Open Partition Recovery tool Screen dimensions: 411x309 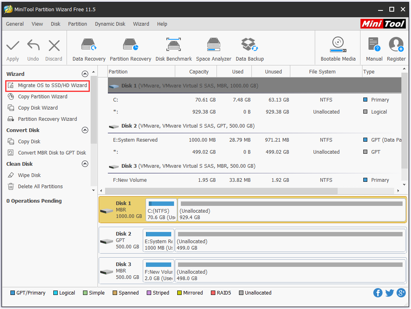[x=130, y=50]
